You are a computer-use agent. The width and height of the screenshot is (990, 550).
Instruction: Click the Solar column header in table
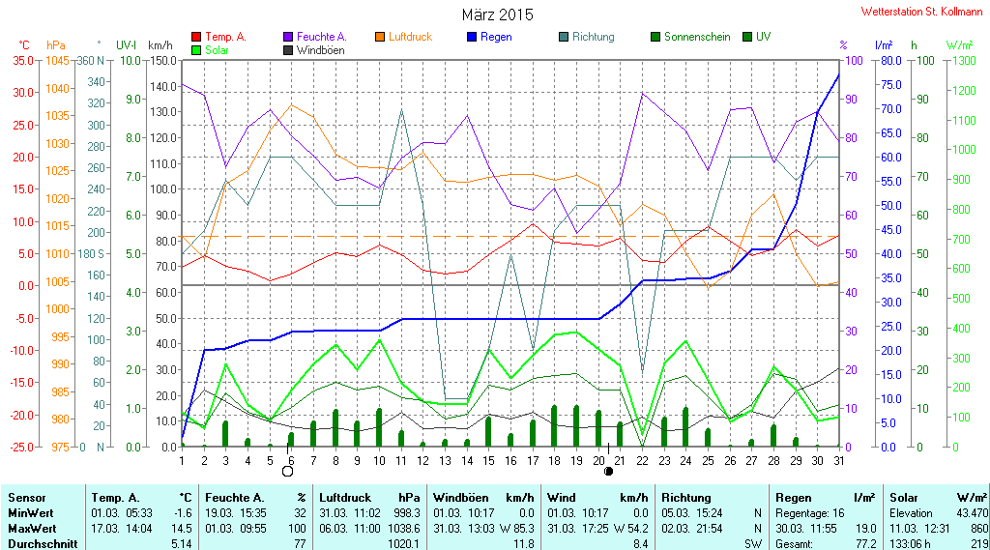pos(905,498)
